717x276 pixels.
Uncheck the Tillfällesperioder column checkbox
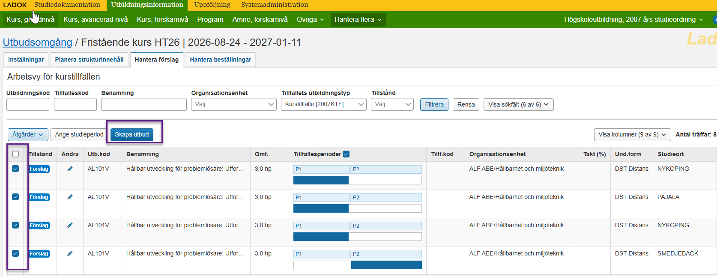click(346, 154)
